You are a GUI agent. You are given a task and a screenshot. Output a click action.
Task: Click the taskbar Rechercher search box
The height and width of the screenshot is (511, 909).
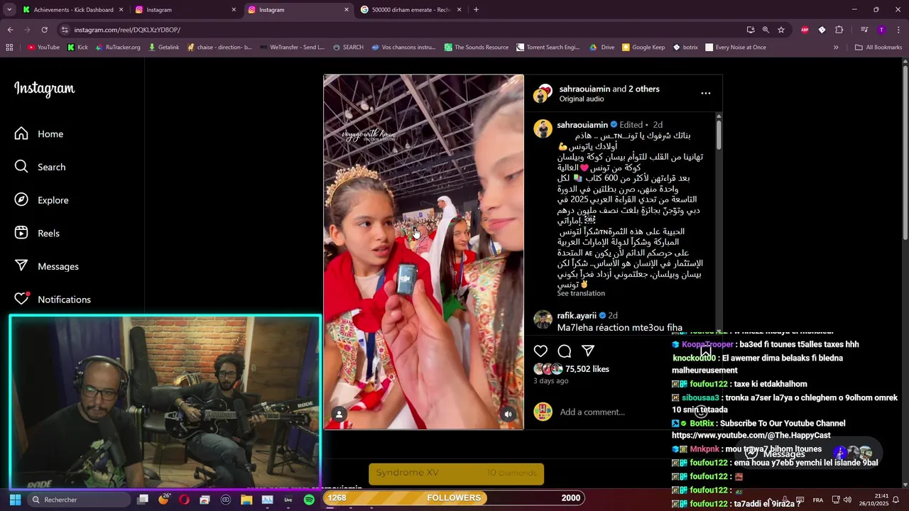point(78,500)
